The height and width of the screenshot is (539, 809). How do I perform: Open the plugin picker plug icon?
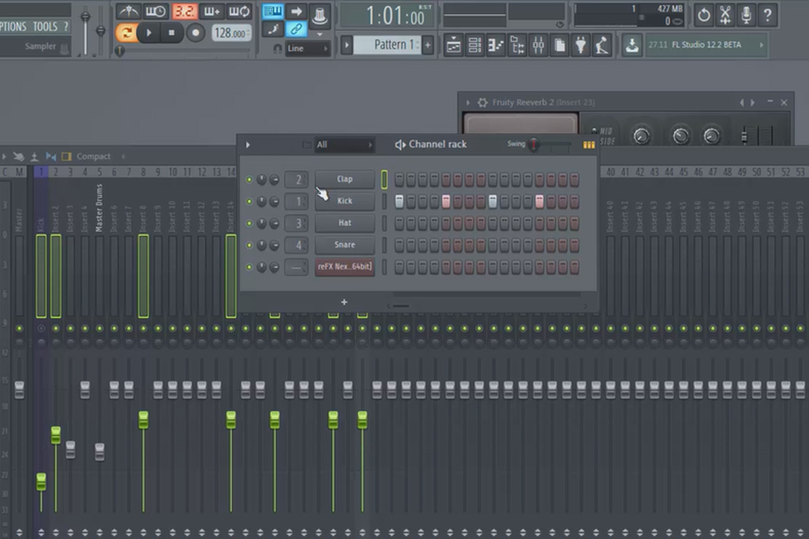pyautogui.click(x=580, y=45)
